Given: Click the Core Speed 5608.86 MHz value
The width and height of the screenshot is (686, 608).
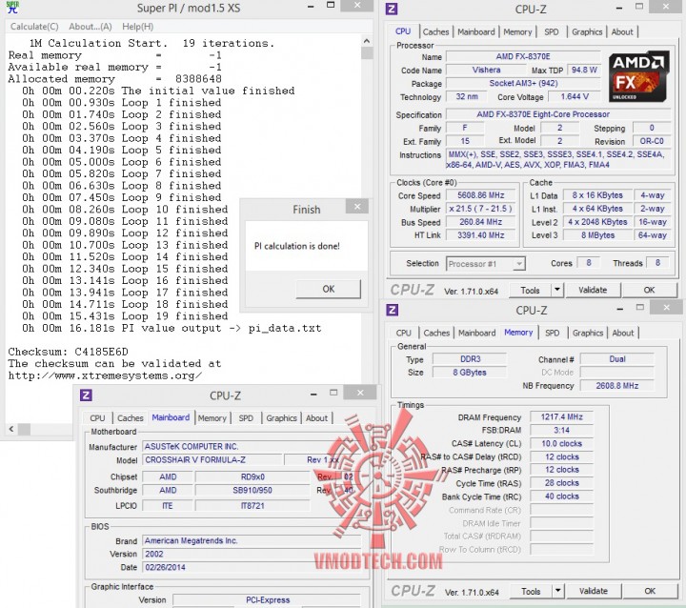Looking at the screenshot, I should tap(481, 195).
